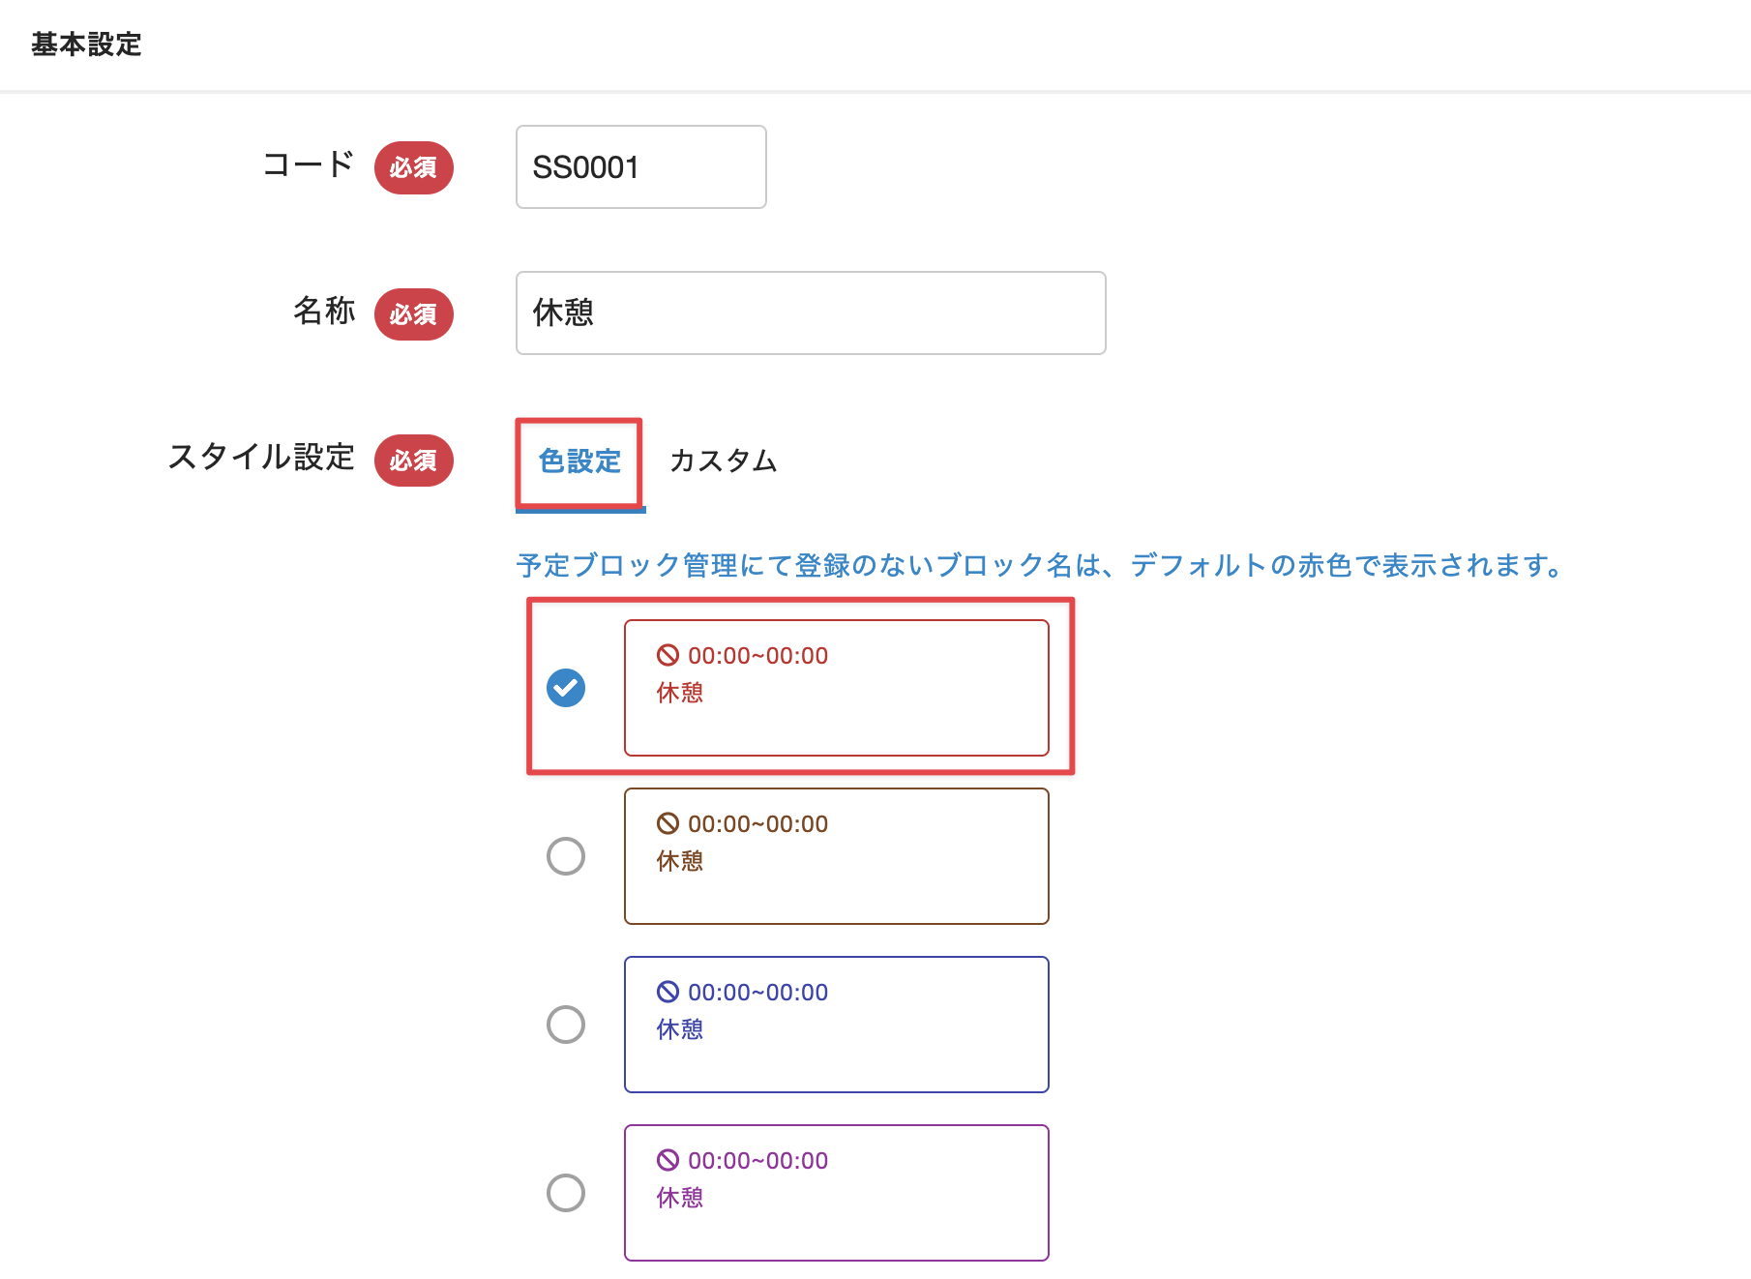Click the 必須 badge beside コード
The width and height of the screenshot is (1751, 1279).
(413, 167)
